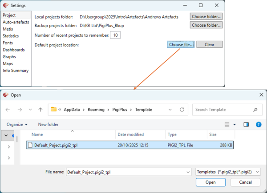
Task: Click the Back arrow in Open dialog
Action: (x=8, y=110)
